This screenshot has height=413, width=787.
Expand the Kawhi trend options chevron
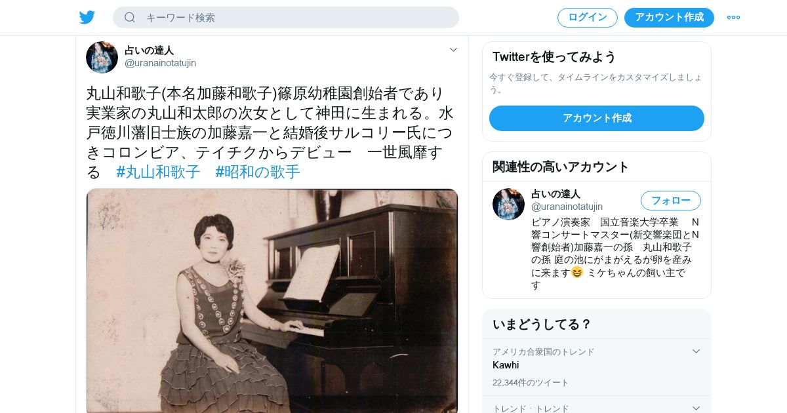[696, 351]
